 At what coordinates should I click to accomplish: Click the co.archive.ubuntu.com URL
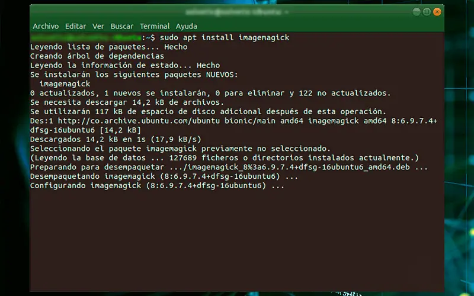point(139,121)
